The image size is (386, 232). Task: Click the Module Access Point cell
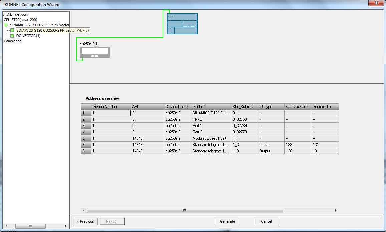click(211, 138)
